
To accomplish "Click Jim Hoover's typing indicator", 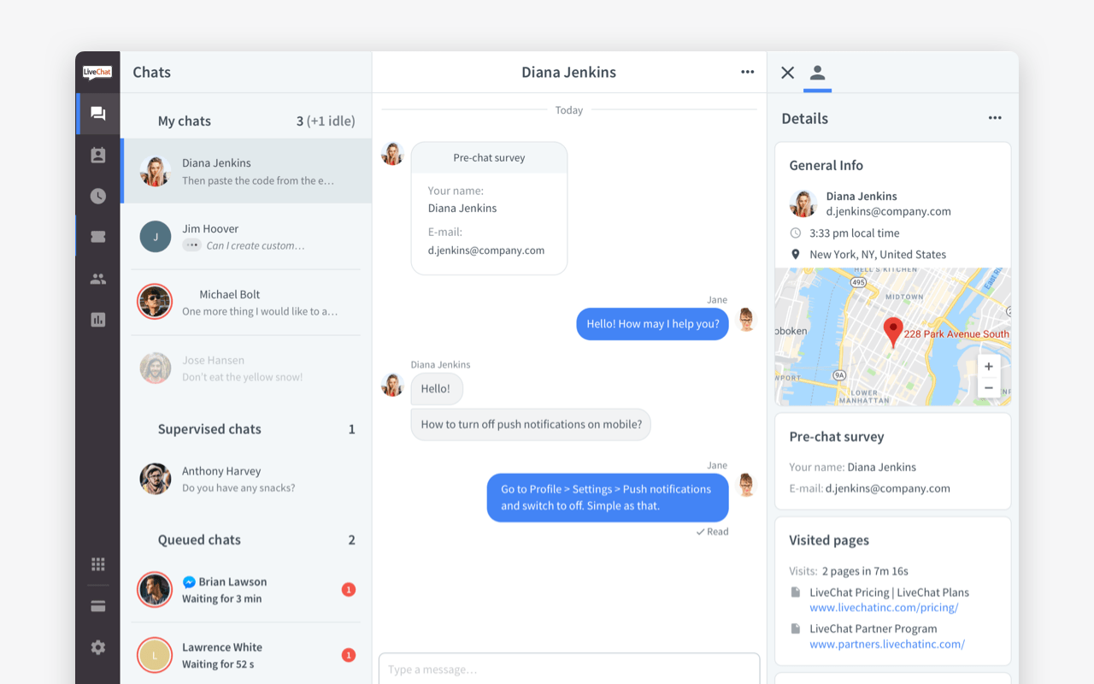I will tap(191, 245).
